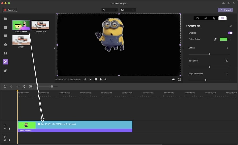Play the preview video
Viewport: 238px width, 145px height.
[90, 79]
